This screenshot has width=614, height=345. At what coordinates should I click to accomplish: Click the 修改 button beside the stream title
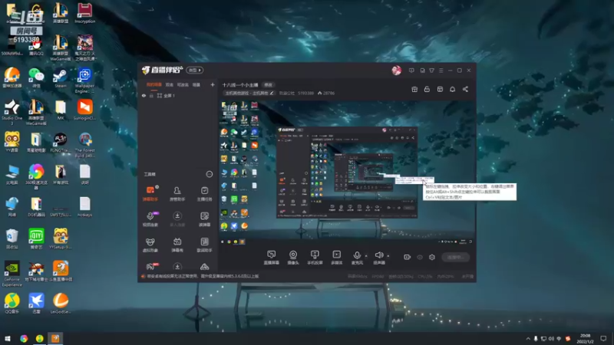[268, 85]
